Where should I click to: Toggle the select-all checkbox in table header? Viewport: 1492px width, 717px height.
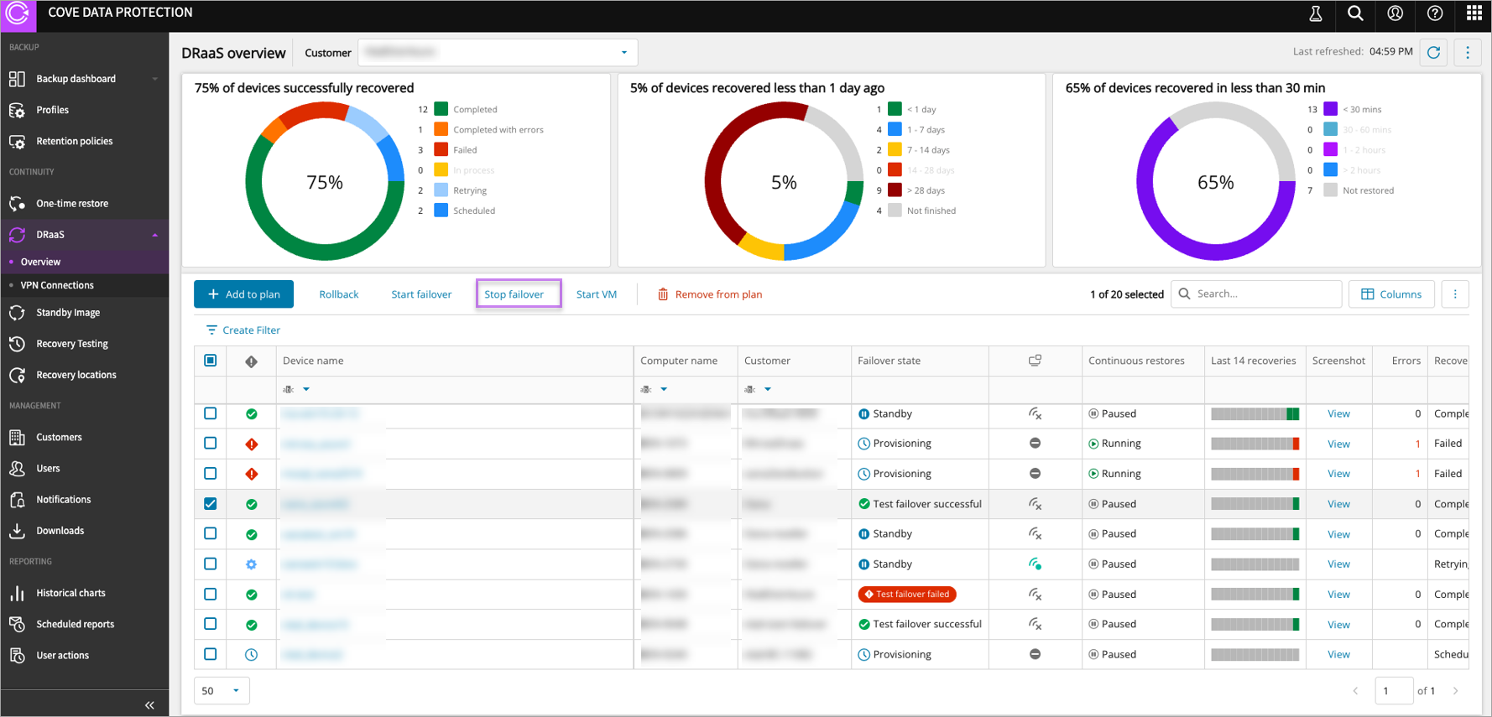(211, 361)
